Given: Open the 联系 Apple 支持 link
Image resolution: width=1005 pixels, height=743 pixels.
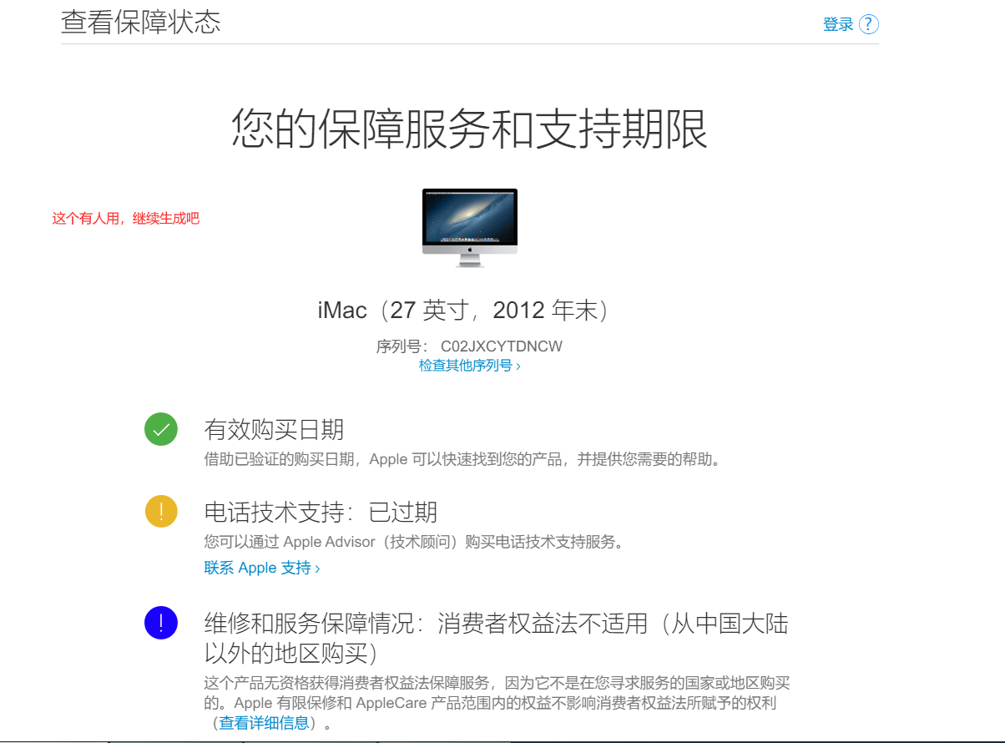Looking at the screenshot, I should point(261,568).
